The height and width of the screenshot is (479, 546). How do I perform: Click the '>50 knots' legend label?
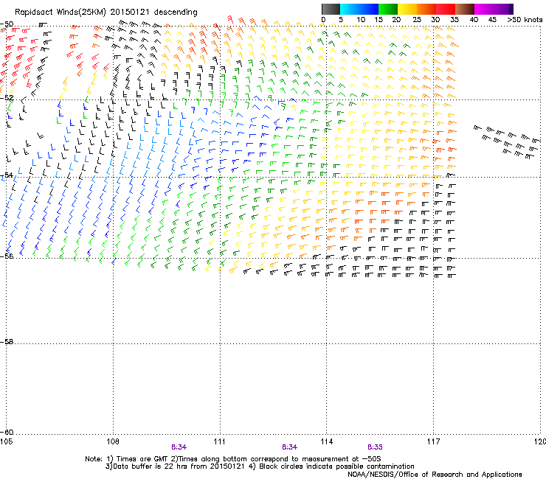pos(525,20)
